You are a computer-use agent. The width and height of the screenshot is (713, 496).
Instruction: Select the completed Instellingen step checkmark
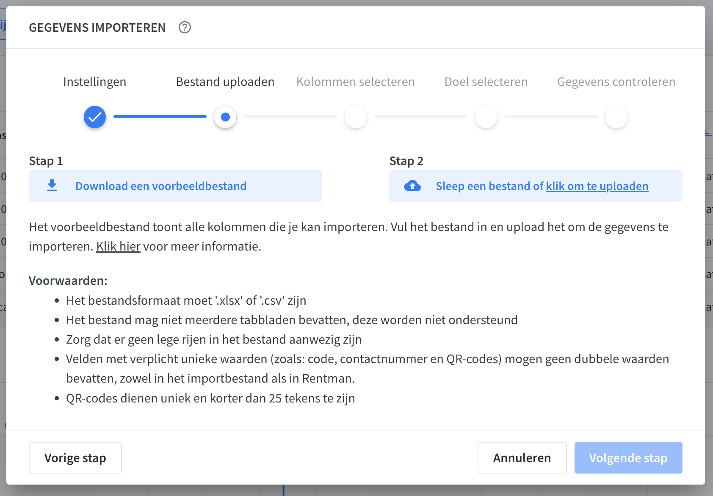[x=95, y=117]
